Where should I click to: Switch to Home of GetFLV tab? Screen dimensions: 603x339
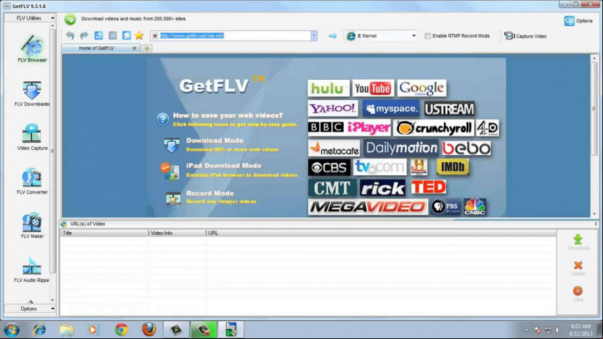pyautogui.click(x=96, y=48)
